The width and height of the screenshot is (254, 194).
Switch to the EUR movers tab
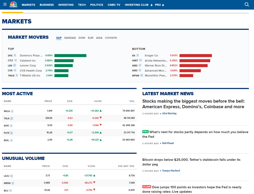pyautogui.click(x=91, y=38)
